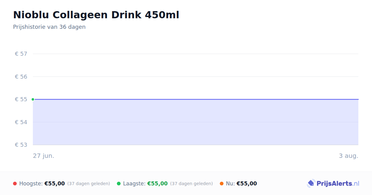Click the € 56 axis label

(21, 76)
